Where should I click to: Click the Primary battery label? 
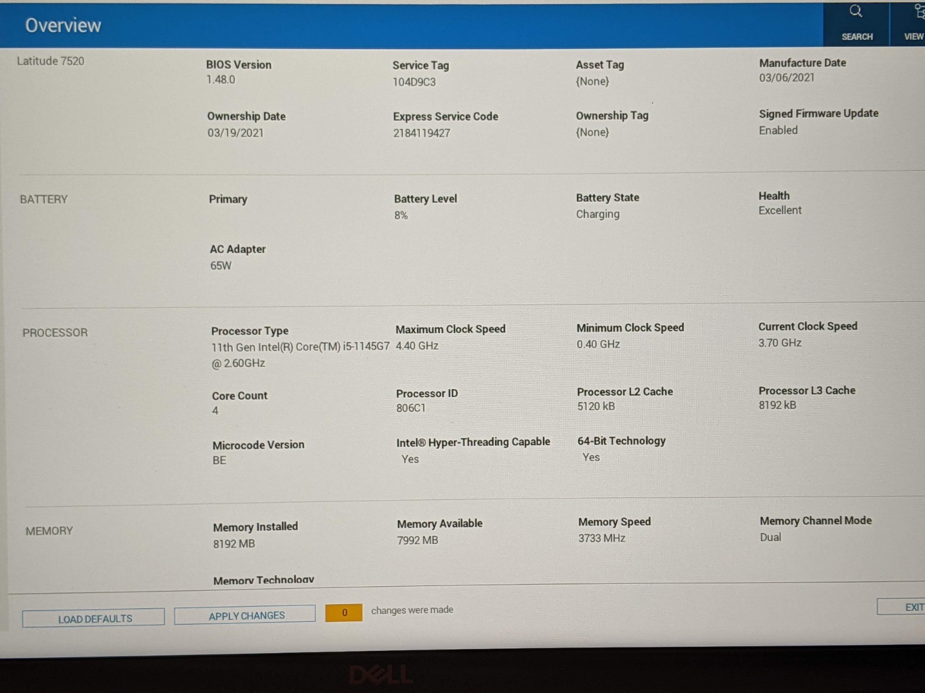(x=228, y=199)
